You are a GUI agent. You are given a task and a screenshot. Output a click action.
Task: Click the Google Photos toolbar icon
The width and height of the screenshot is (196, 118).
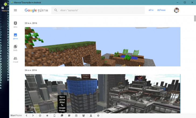pyautogui.click(x=62, y=116)
